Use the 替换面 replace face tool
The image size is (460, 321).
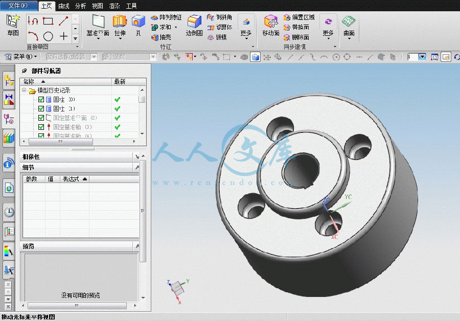(x=296, y=27)
